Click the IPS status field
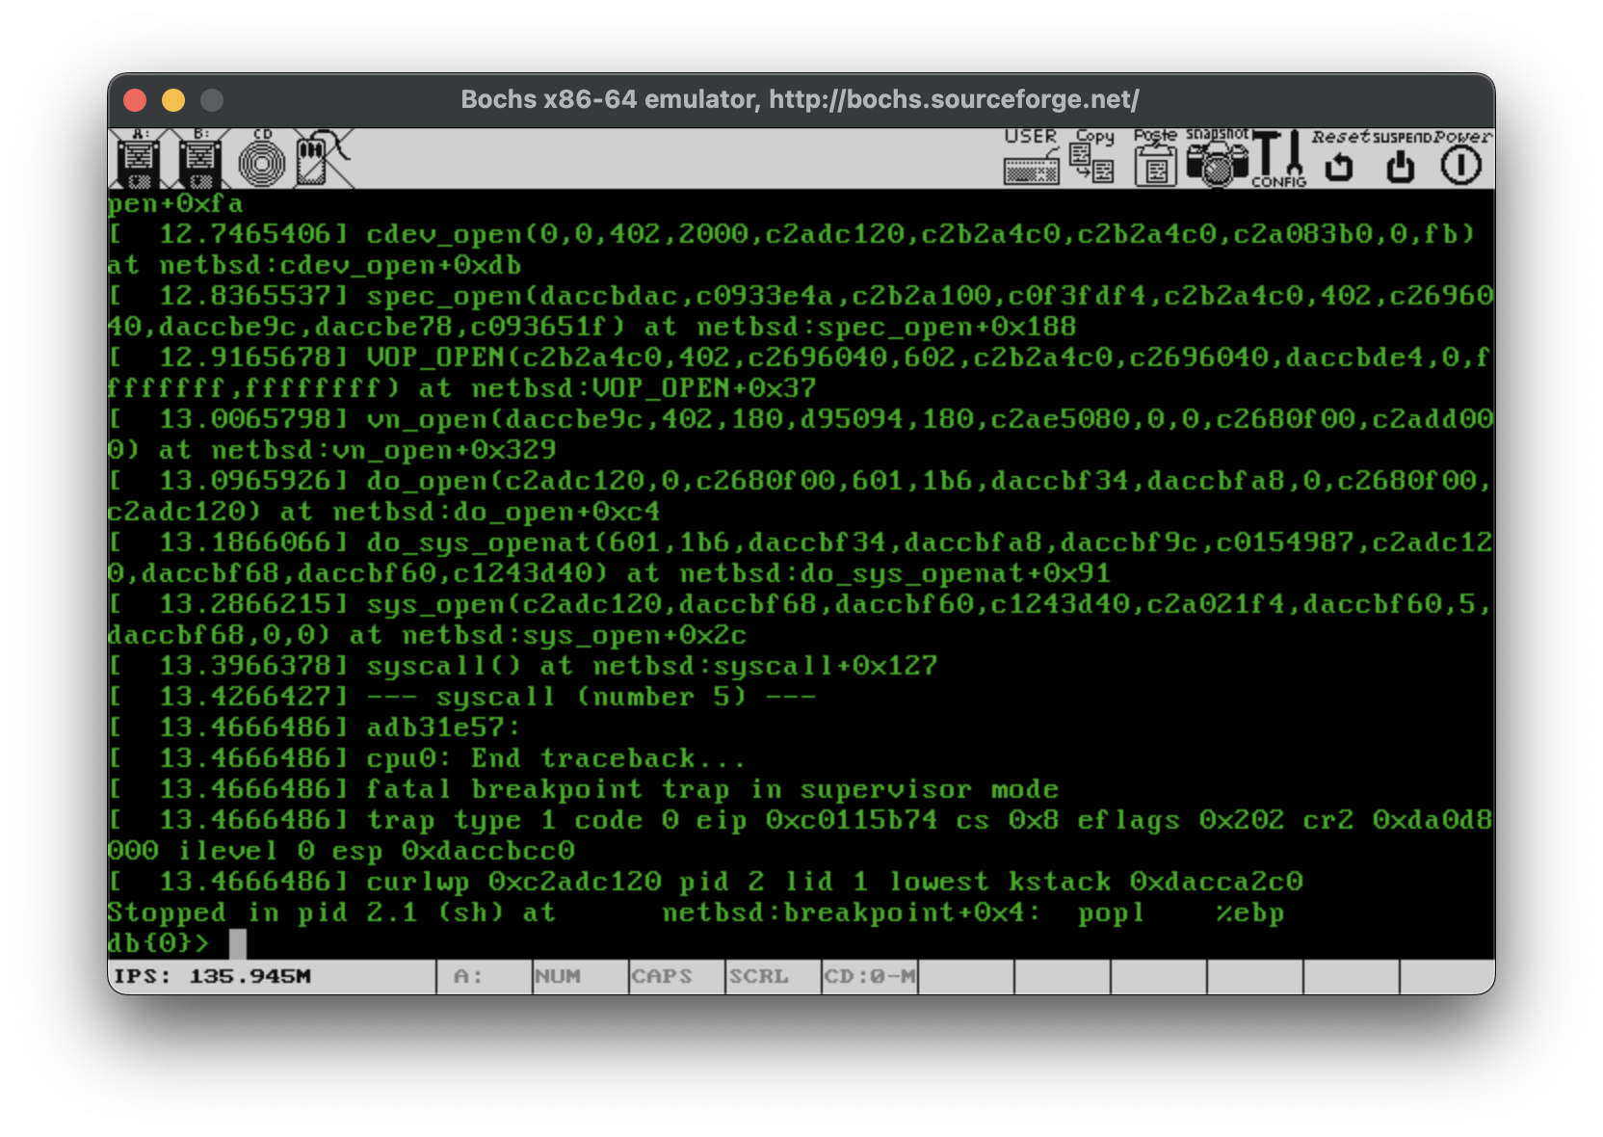Viewport: 1603px width, 1137px height. (272, 976)
